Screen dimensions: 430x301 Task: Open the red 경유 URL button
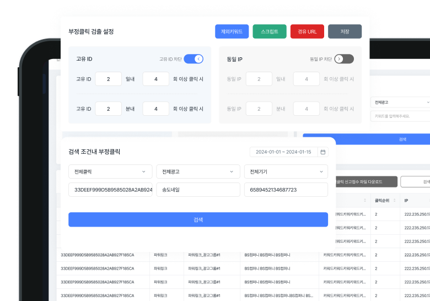pyautogui.click(x=307, y=32)
